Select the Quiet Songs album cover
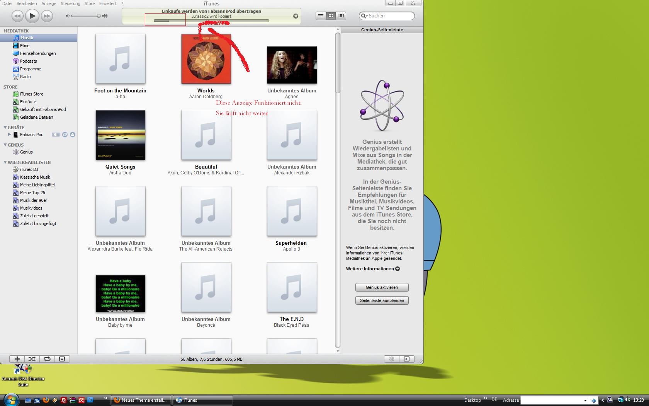 121,135
